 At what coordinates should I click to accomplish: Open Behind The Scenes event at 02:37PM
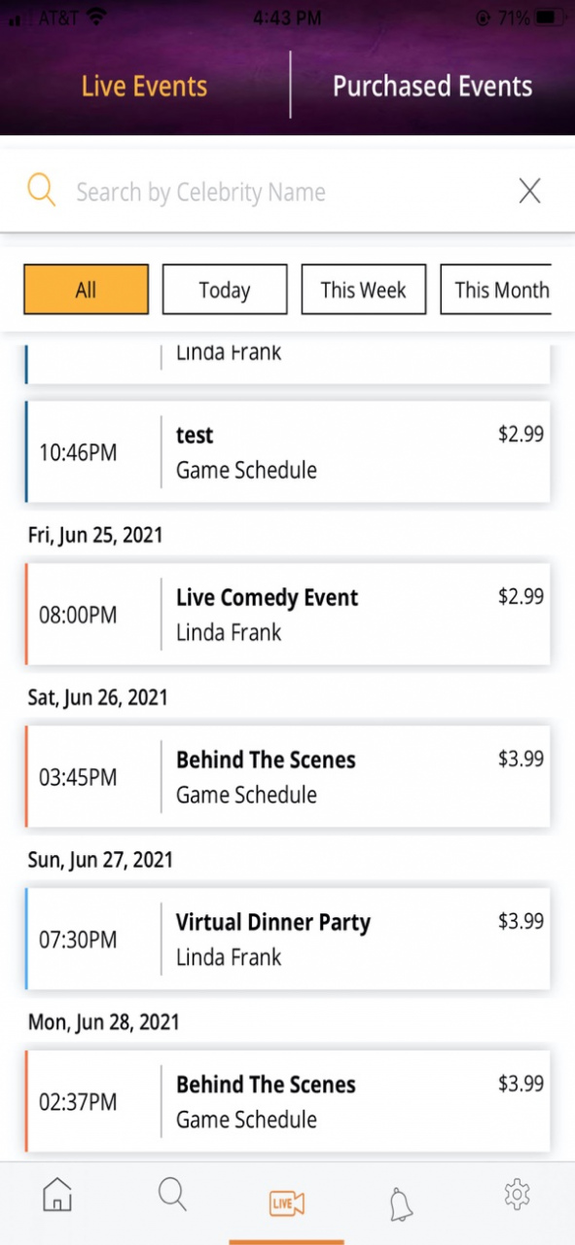click(288, 1102)
